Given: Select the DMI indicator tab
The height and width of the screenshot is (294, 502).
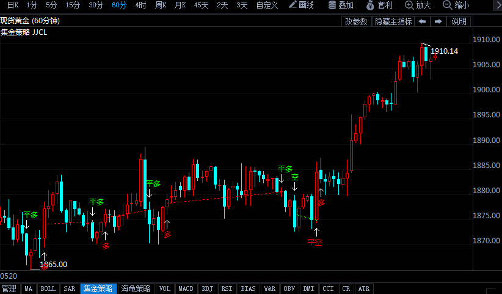Looking at the screenshot, I should [x=309, y=288].
